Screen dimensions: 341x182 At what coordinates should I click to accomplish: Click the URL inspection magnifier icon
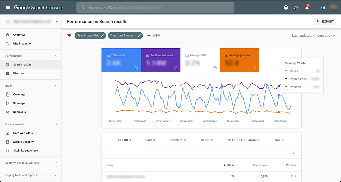coord(7,44)
